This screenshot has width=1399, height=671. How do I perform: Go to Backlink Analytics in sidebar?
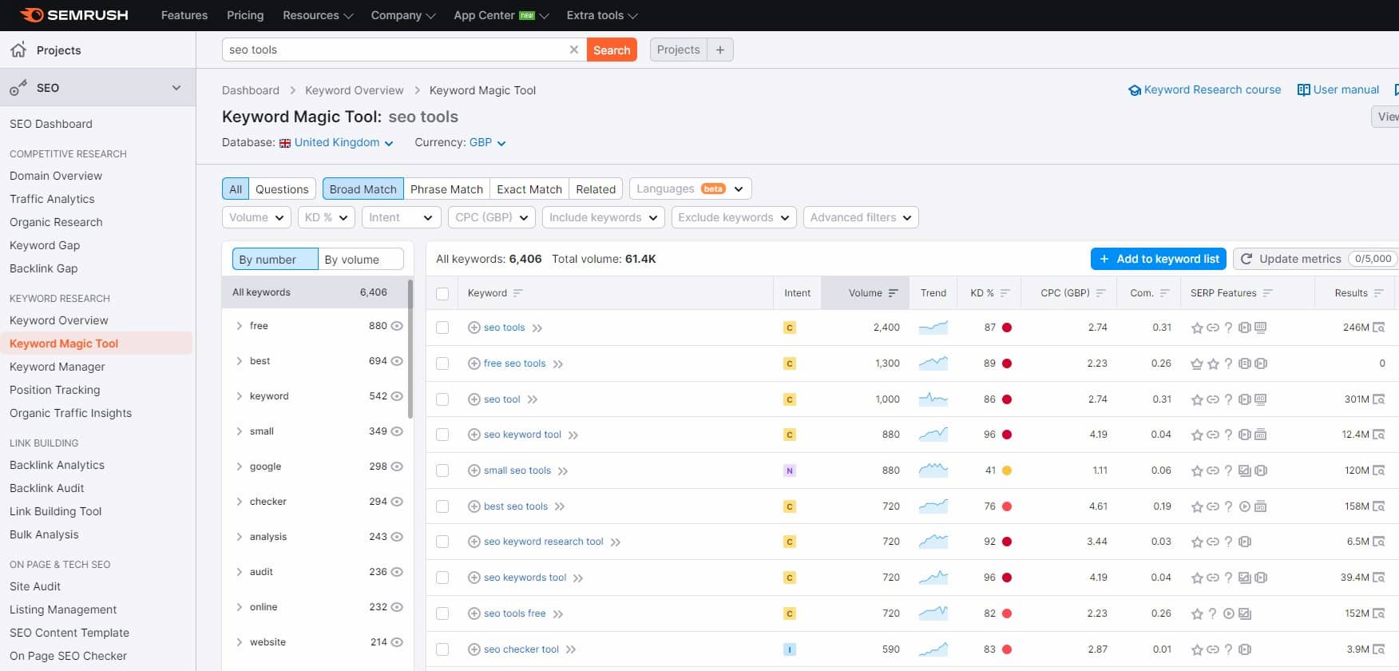coord(57,465)
